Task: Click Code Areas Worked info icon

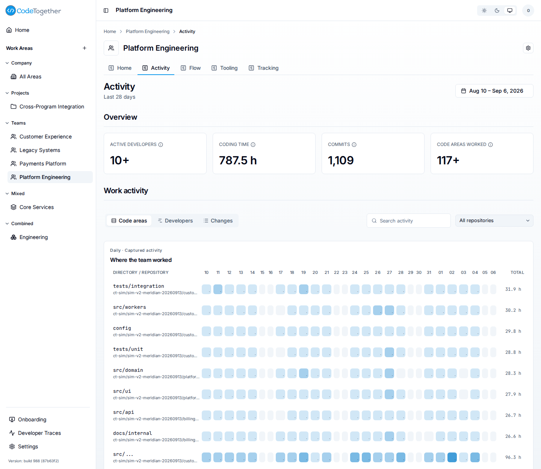Action: pyautogui.click(x=490, y=144)
